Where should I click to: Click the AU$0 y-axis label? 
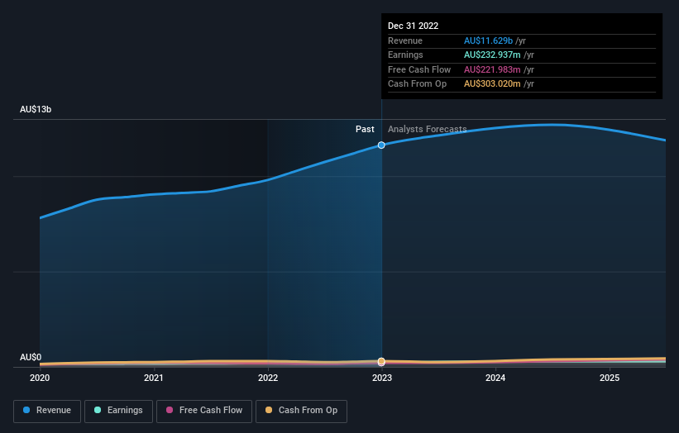(x=31, y=357)
